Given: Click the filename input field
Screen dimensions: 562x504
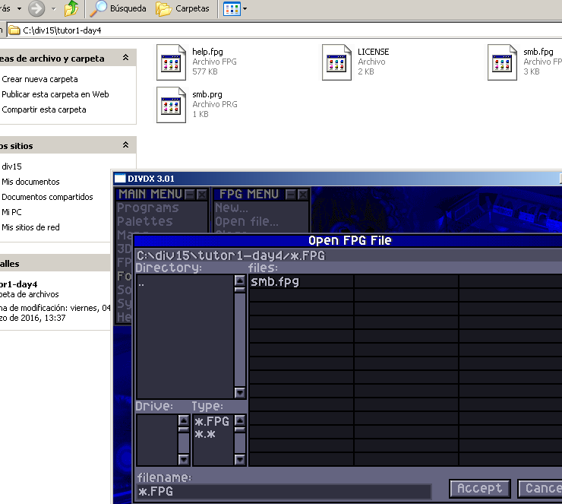Looking at the screenshot, I should point(283,492).
